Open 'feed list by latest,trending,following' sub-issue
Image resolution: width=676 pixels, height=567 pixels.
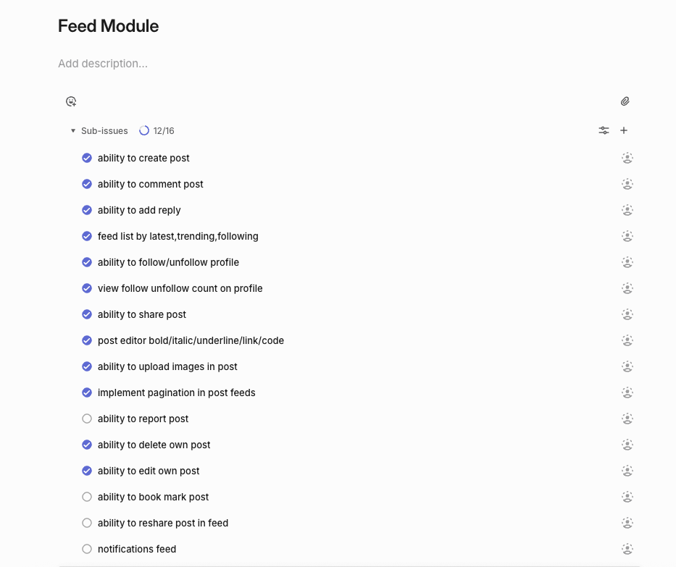pos(178,236)
